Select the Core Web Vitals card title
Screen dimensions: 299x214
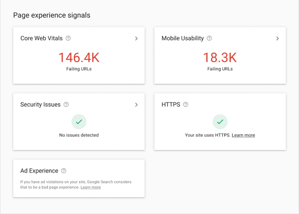pos(41,38)
